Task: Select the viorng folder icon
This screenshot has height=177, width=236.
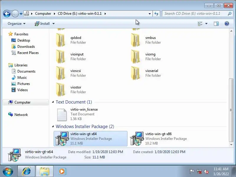Action: coord(136,57)
